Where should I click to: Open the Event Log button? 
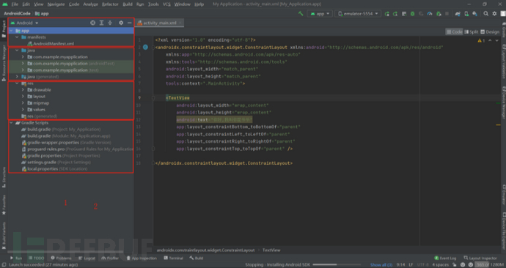(x=445, y=258)
